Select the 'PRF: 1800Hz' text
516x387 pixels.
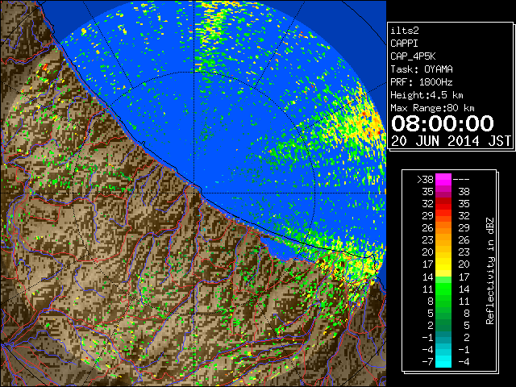click(x=422, y=82)
